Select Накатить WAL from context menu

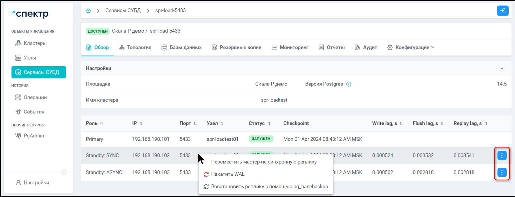pos(228,174)
